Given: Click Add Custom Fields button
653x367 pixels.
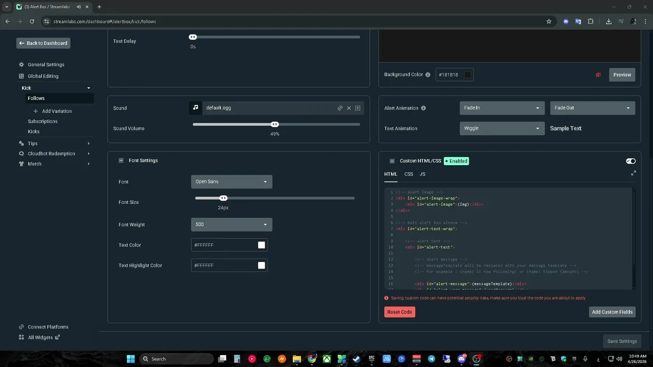Looking at the screenshot, I should 612,312.
